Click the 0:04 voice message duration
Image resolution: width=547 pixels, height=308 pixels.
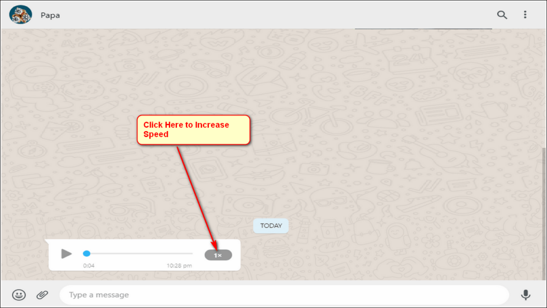click(x=89, y=265)
